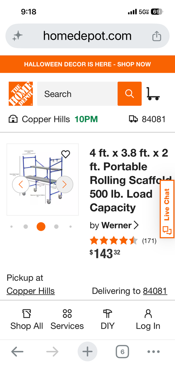Go back with browser back arrow

pos(17,352)
